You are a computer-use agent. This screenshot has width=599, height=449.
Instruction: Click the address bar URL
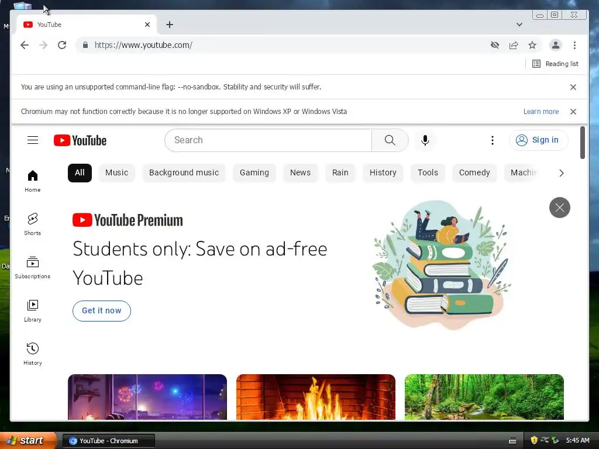click(x=143, y=45)
